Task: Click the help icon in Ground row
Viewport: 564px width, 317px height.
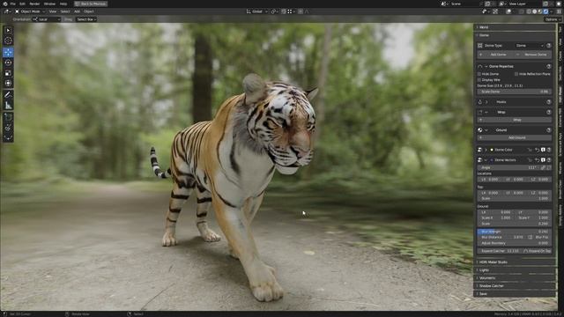Action: point(548,130)
